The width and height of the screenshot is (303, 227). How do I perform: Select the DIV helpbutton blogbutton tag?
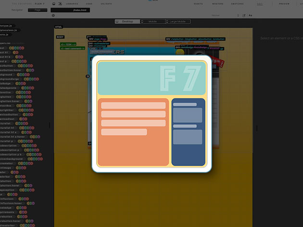tap(195, 39)
